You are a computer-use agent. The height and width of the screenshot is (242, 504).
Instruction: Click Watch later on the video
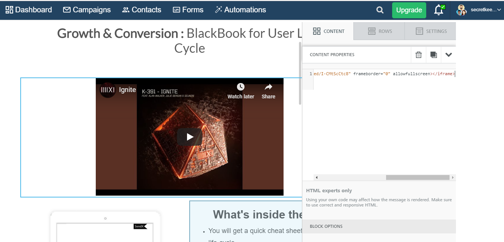tap(241, 91)
